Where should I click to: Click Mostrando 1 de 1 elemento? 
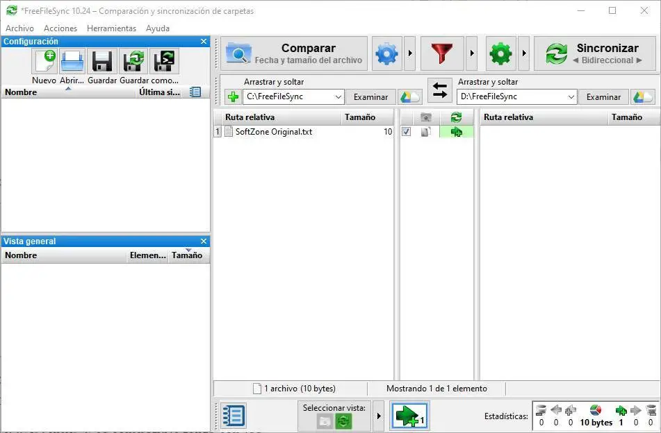click(436, 389)
